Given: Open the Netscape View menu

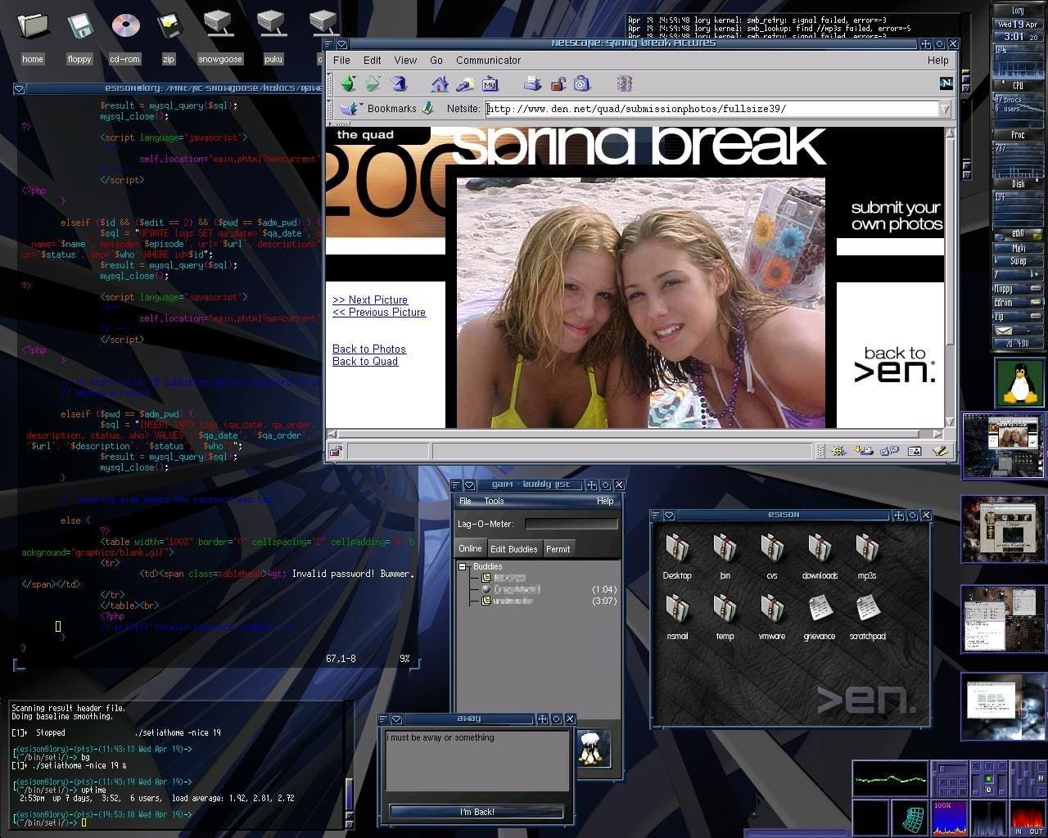Looking at the screenshot, I should click(405, 60).
